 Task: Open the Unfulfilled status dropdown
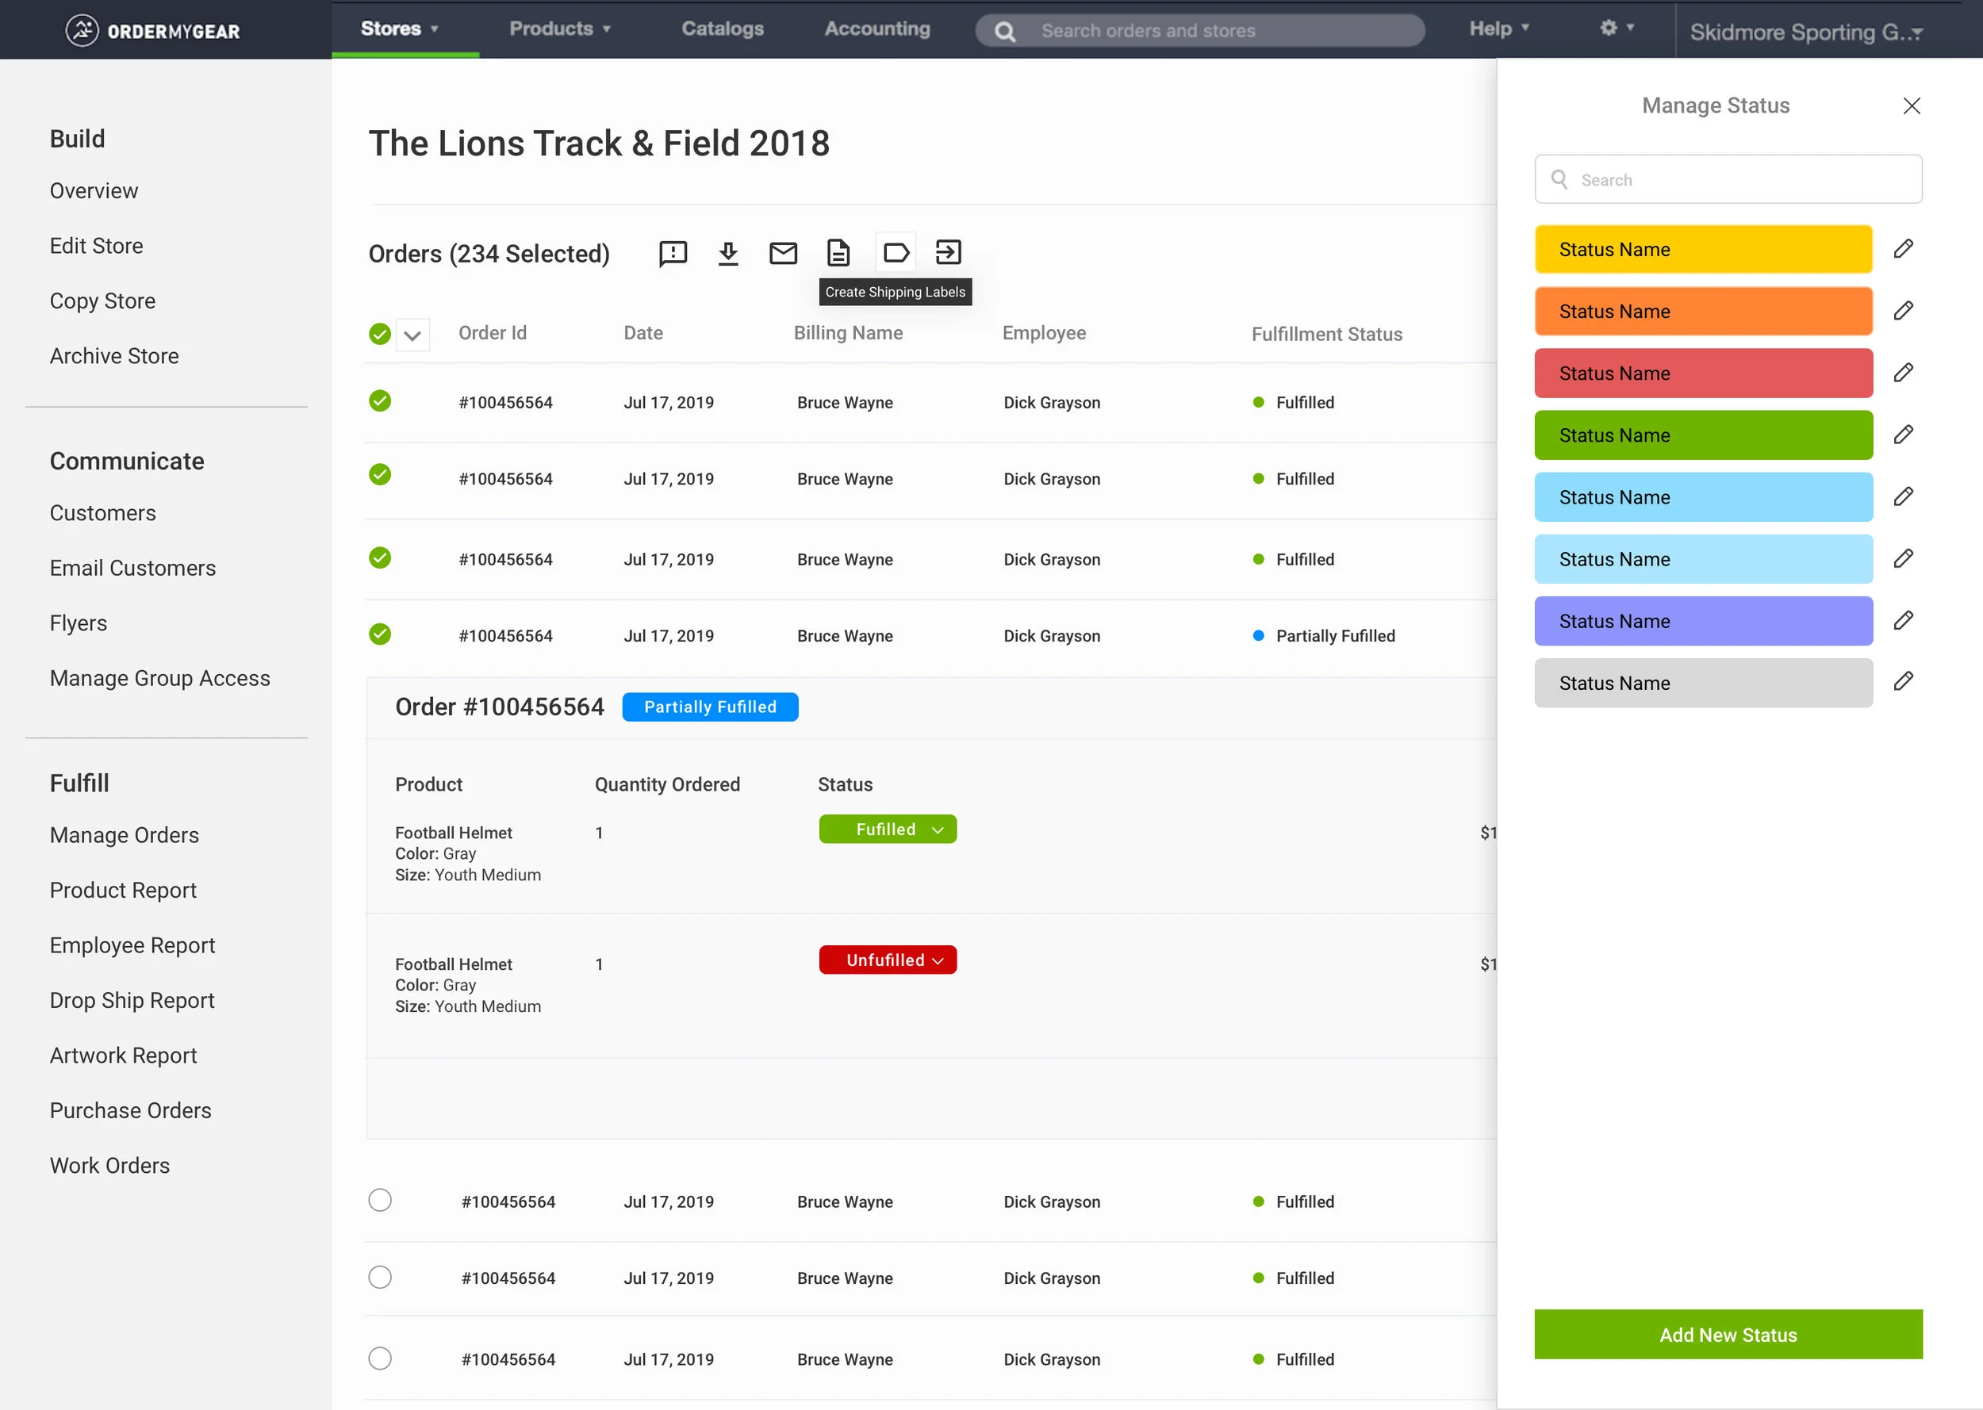click(x=888, y=960)
